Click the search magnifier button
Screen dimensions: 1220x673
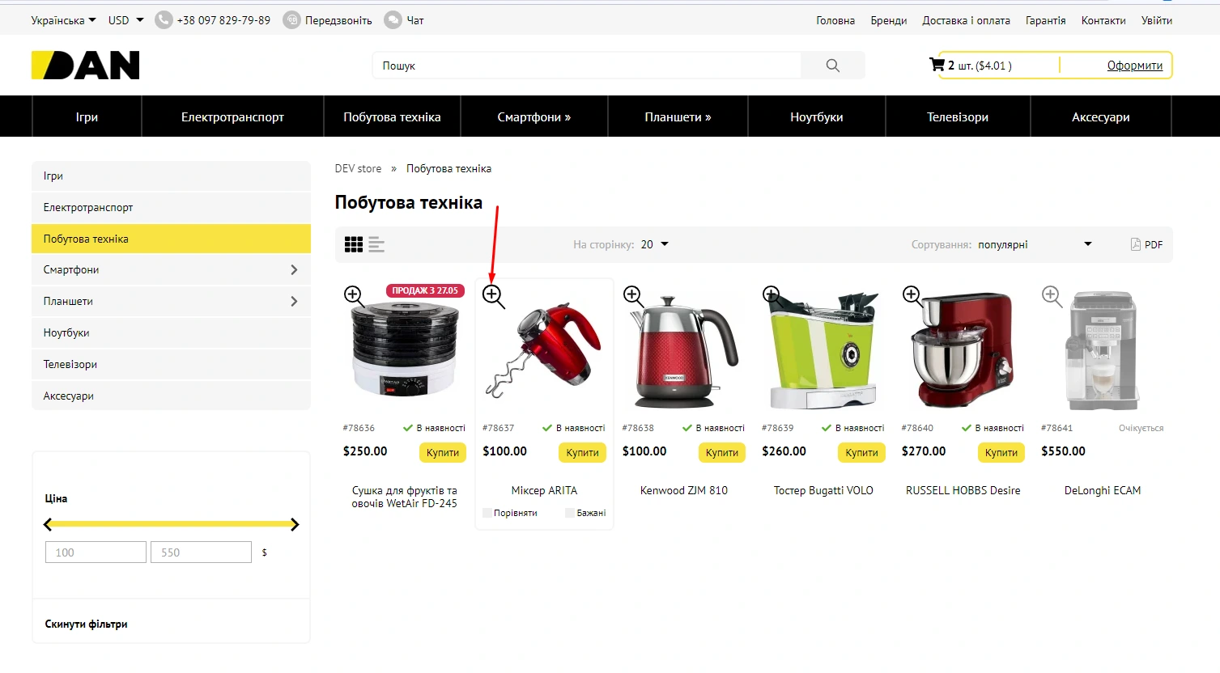click(832, 66)
